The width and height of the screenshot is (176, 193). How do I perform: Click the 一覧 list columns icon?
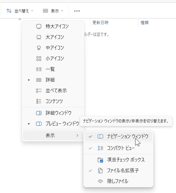39,69
